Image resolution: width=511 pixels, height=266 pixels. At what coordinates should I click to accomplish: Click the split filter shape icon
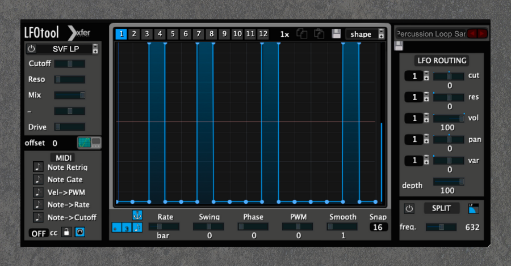coord(474,209)
